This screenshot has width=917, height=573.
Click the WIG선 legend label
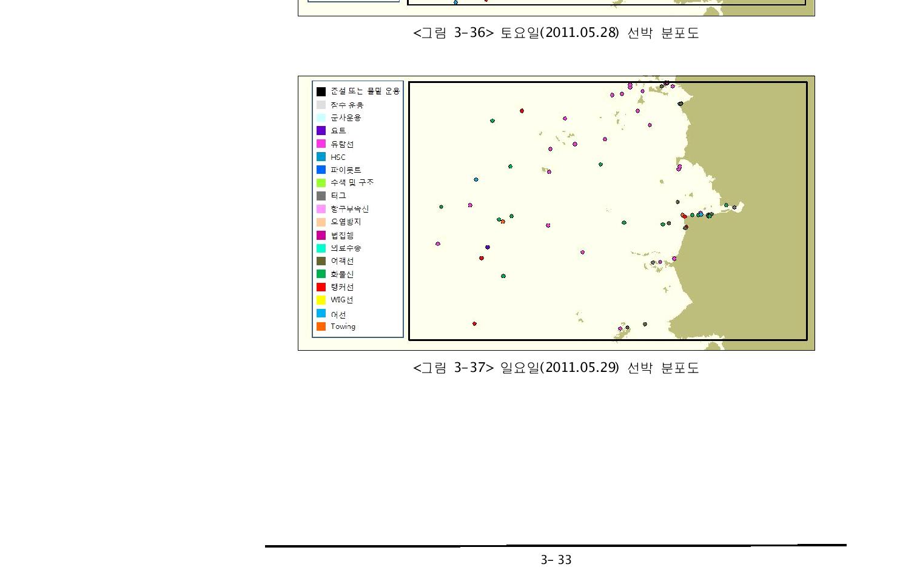click(342, 300)
